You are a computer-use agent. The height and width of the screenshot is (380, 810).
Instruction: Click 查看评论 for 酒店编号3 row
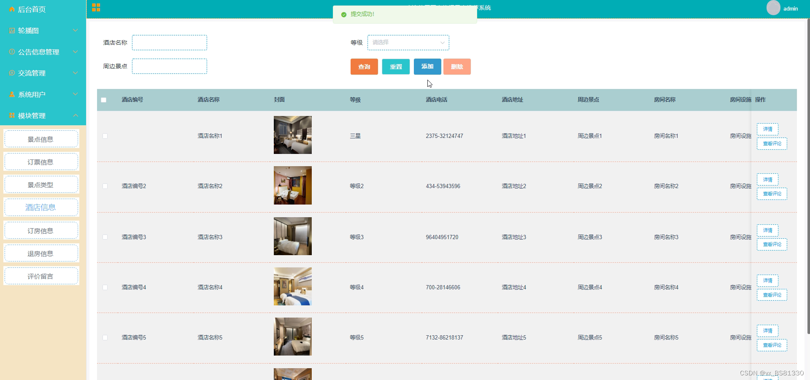click(772, 244)
